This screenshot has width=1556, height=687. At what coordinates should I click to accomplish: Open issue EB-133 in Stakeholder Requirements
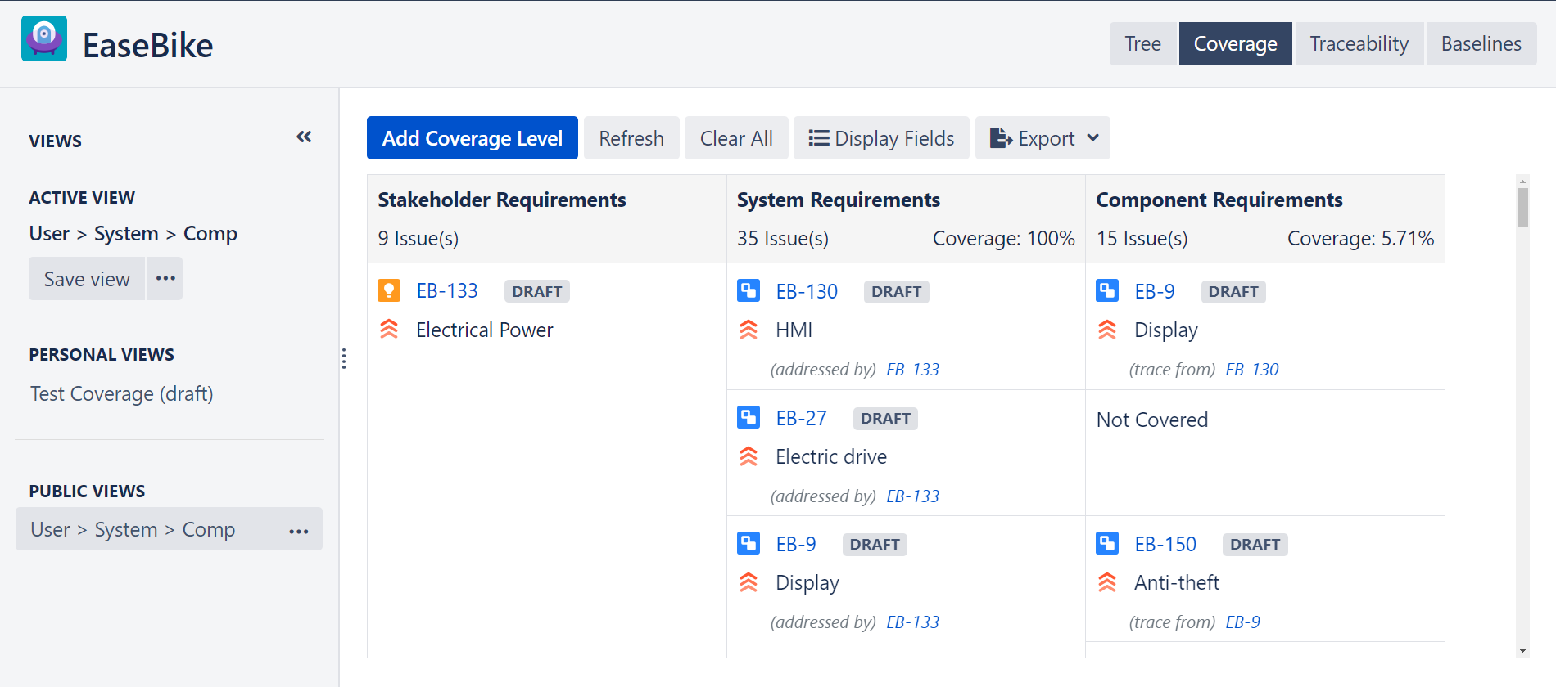pyautogui.click(x=447, y=290)
